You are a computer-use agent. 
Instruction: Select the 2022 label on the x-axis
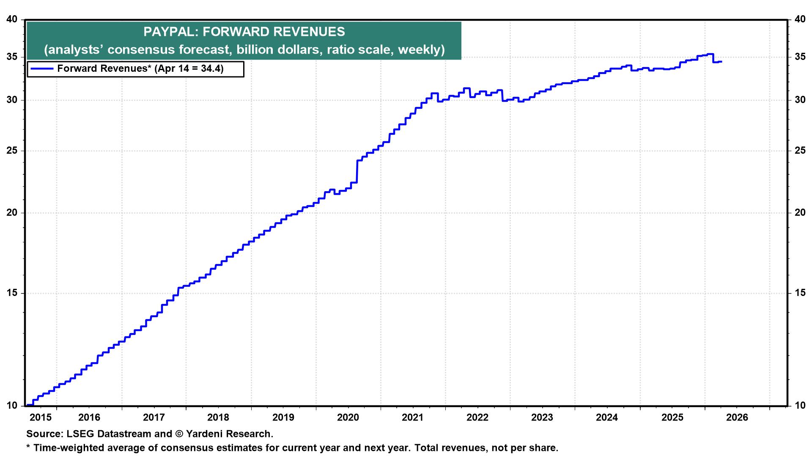pyautogui.click(x=477, y=418)
